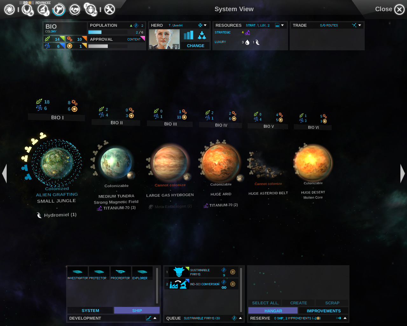Click the diplomacy handshake icon
The height and width of the screenshot is (326, 407).
tap(75, 10)
